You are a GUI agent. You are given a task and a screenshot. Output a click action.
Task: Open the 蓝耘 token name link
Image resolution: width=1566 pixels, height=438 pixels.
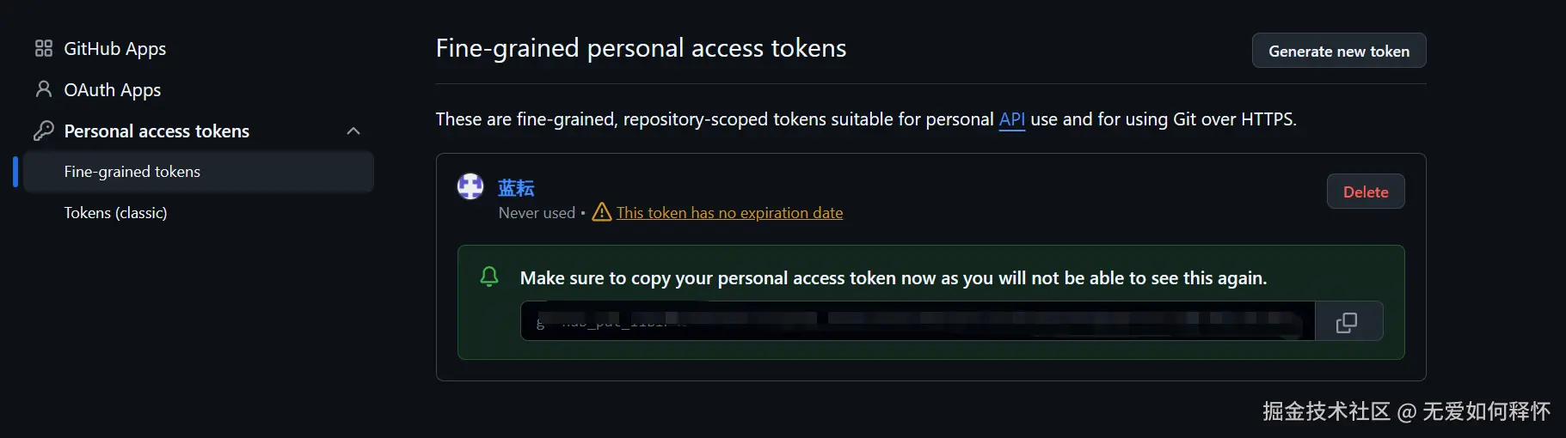click(516, 188)
